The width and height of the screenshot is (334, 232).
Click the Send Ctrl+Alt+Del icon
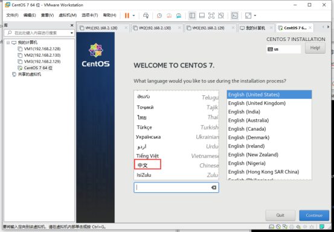click(x=146, y=16)
